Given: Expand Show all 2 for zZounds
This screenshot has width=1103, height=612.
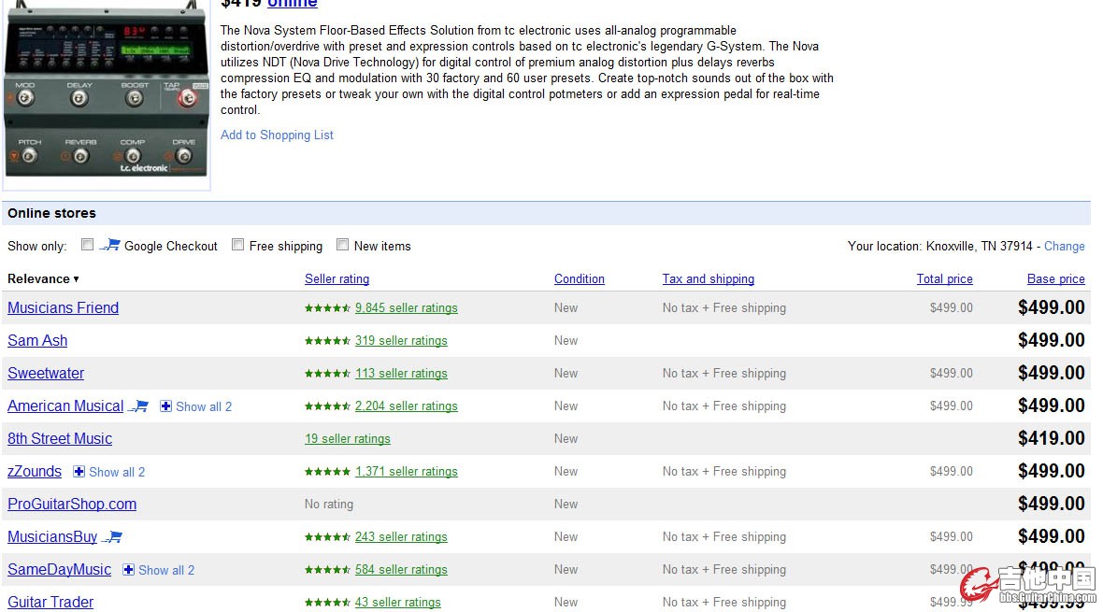Looking at the screenshot, I should click(x=117, y=472).
